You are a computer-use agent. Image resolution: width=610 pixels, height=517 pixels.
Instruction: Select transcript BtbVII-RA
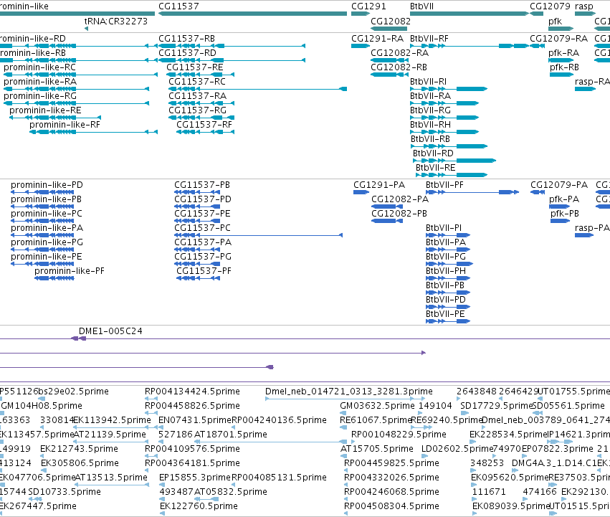[430, 96]
